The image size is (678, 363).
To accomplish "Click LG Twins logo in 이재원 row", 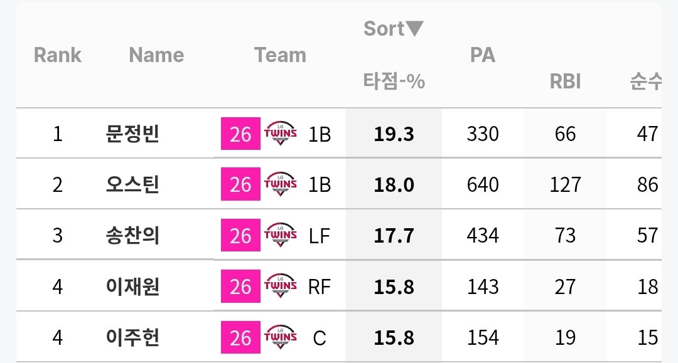I will pos(280,286).
